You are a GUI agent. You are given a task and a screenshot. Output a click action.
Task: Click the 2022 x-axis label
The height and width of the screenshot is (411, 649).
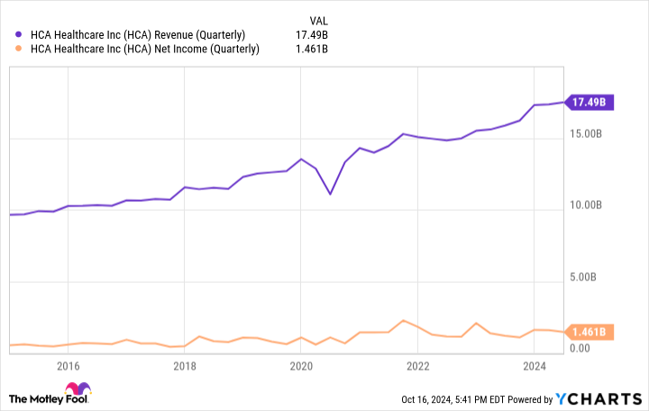point(417,365)
